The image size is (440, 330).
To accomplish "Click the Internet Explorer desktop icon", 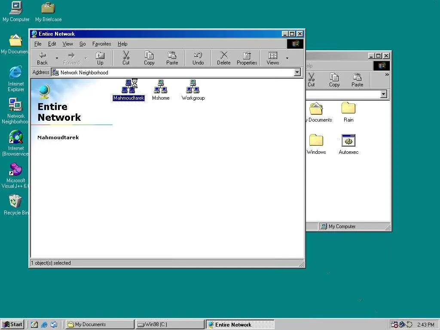I will [x=16, y=79].
